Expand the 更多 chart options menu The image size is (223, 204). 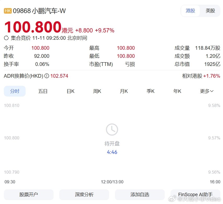tap(206, 91)
